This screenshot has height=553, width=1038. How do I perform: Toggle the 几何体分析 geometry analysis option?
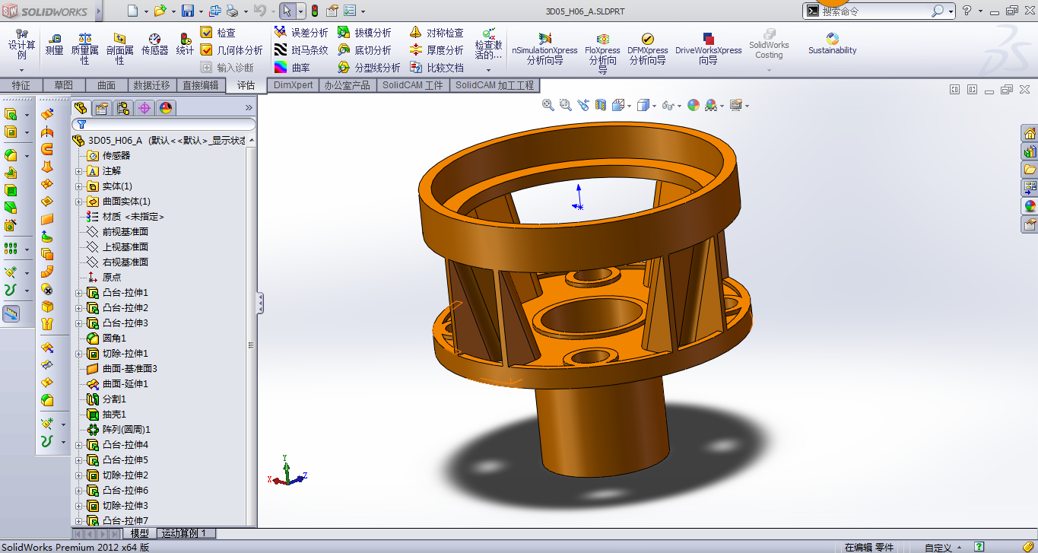(x=231, y=50)
